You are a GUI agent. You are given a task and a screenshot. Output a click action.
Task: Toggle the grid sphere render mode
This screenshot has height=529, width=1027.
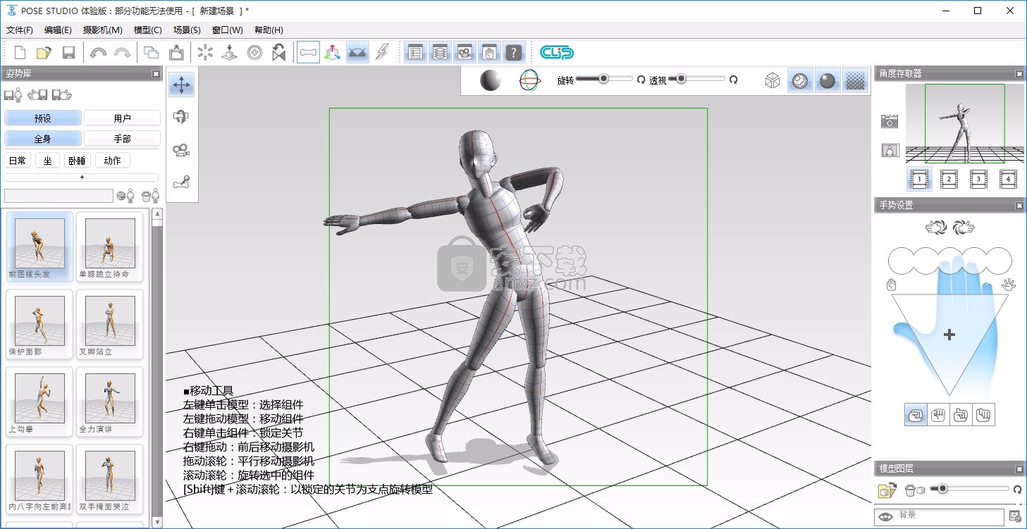tap(800, 80)
